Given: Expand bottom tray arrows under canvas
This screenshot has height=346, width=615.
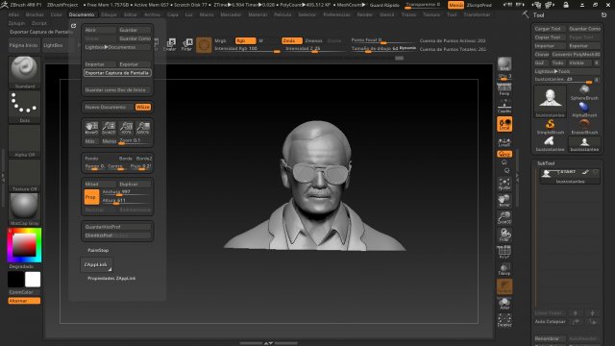Looking at the screenshot, I should coord(268,343).
